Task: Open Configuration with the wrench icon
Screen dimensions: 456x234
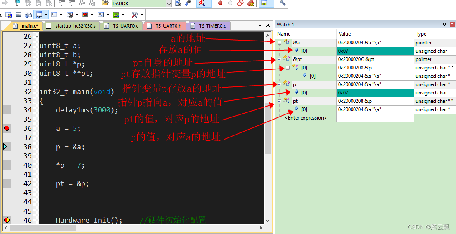Action: pos(282,3)
